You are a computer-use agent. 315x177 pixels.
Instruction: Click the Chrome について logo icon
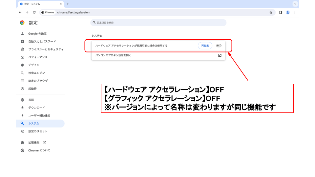tap(23, 150)
